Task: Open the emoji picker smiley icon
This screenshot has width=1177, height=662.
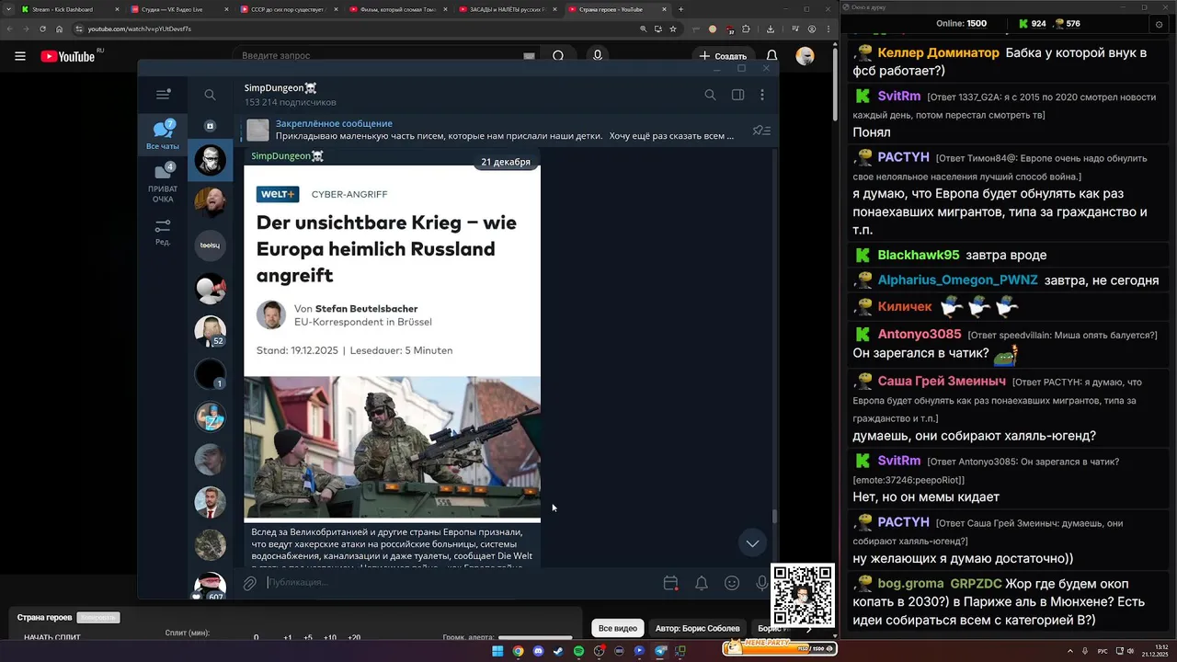Action: pos(732,583)
